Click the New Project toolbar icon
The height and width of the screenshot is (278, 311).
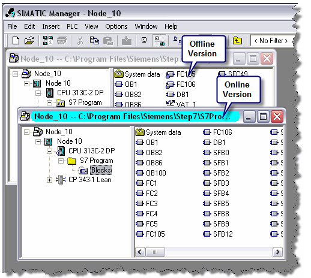pos(16,41)
